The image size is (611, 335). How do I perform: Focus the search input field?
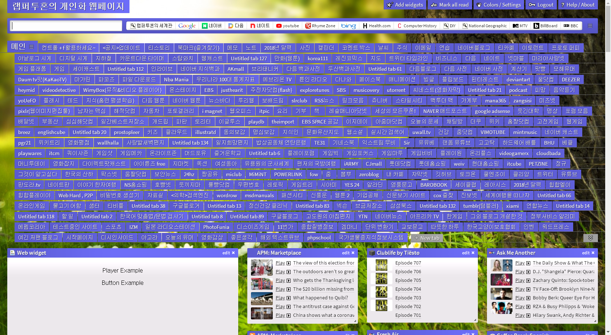point(66,26)
